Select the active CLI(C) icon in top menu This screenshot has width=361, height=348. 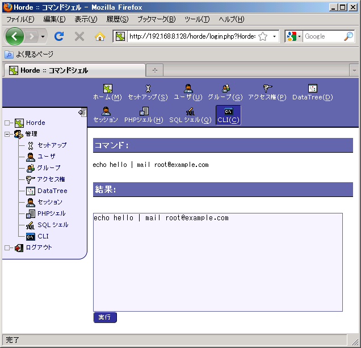click(x=228, y=111)
